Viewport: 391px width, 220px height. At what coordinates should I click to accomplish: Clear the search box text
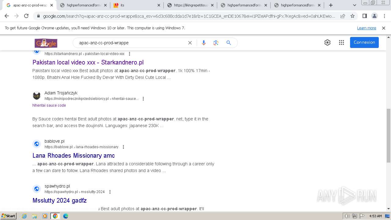(x=190, y=43)
